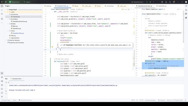The width and height of the screenshot is (188, 106).
Task: Open the Pull Requests tool window icon
Action: (2, 14)
